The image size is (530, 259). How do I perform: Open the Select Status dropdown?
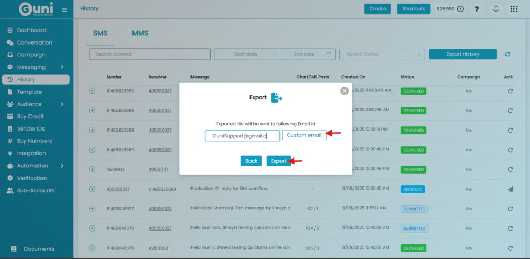tap(382, 54)
